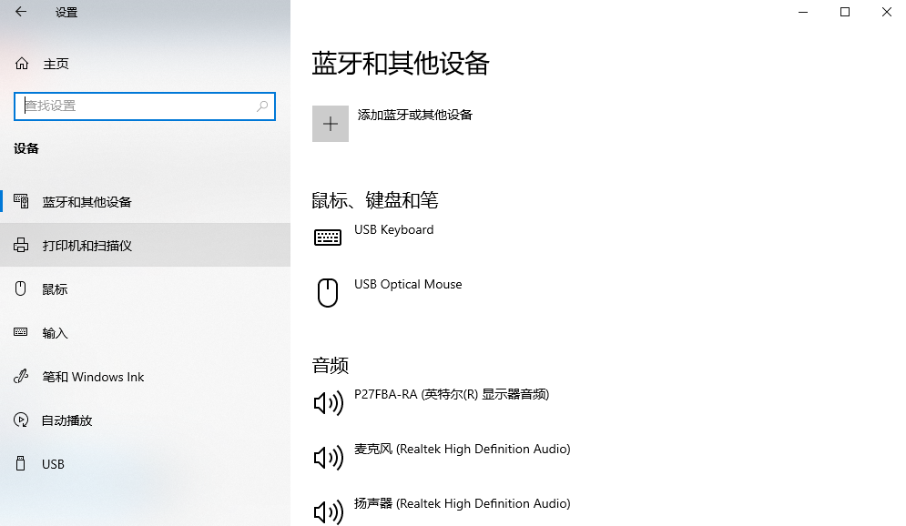Select the 麦克风 Realtek device entry
The height and width of the screenshot is (526, 906).
point(461,449)
